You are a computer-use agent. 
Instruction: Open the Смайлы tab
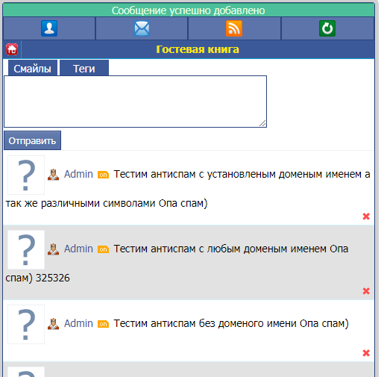pyautogui.click(x=33, y=68)
